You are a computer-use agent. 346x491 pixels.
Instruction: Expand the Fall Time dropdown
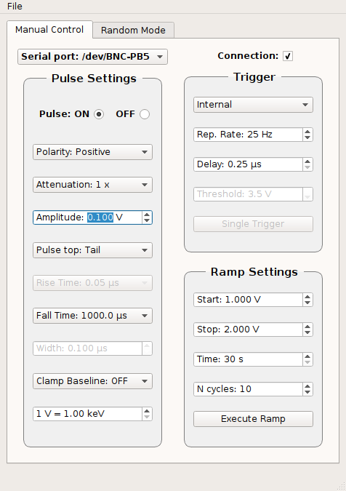(x=92, y=316)
